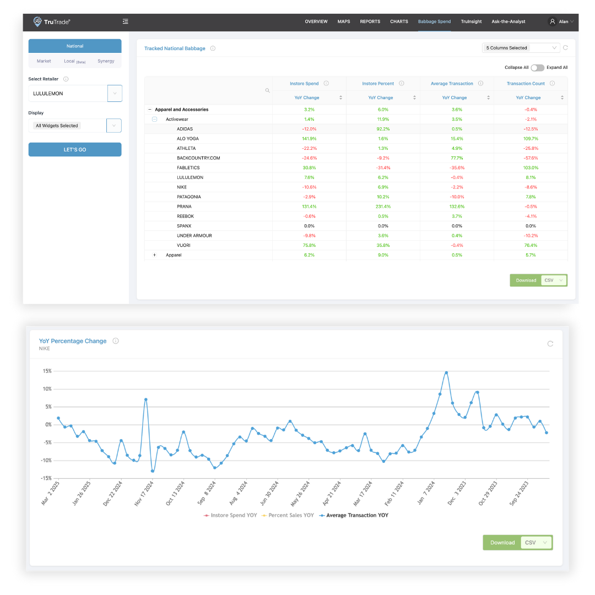Open the 5 Columns Selected dropdown
Viewport: 595px width, 595px height.
[x=521, y=48]
